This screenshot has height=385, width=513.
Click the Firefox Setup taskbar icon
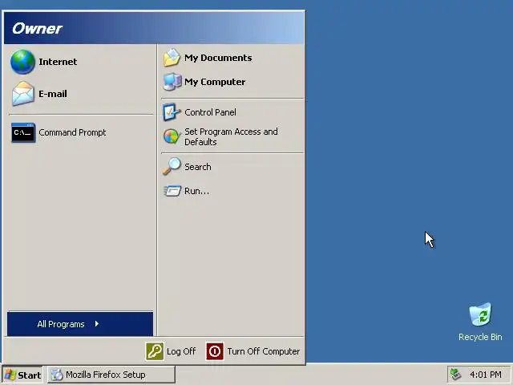57,375
